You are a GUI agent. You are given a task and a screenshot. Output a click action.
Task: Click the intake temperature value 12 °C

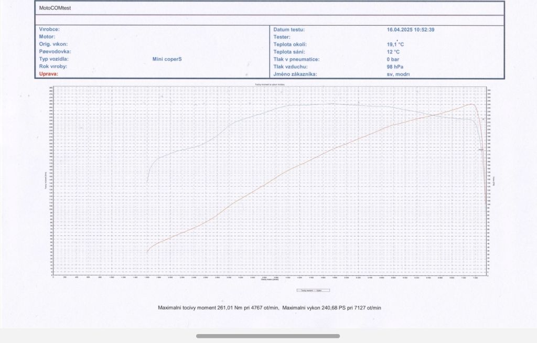pyautogui.click(x=393, y=52)
